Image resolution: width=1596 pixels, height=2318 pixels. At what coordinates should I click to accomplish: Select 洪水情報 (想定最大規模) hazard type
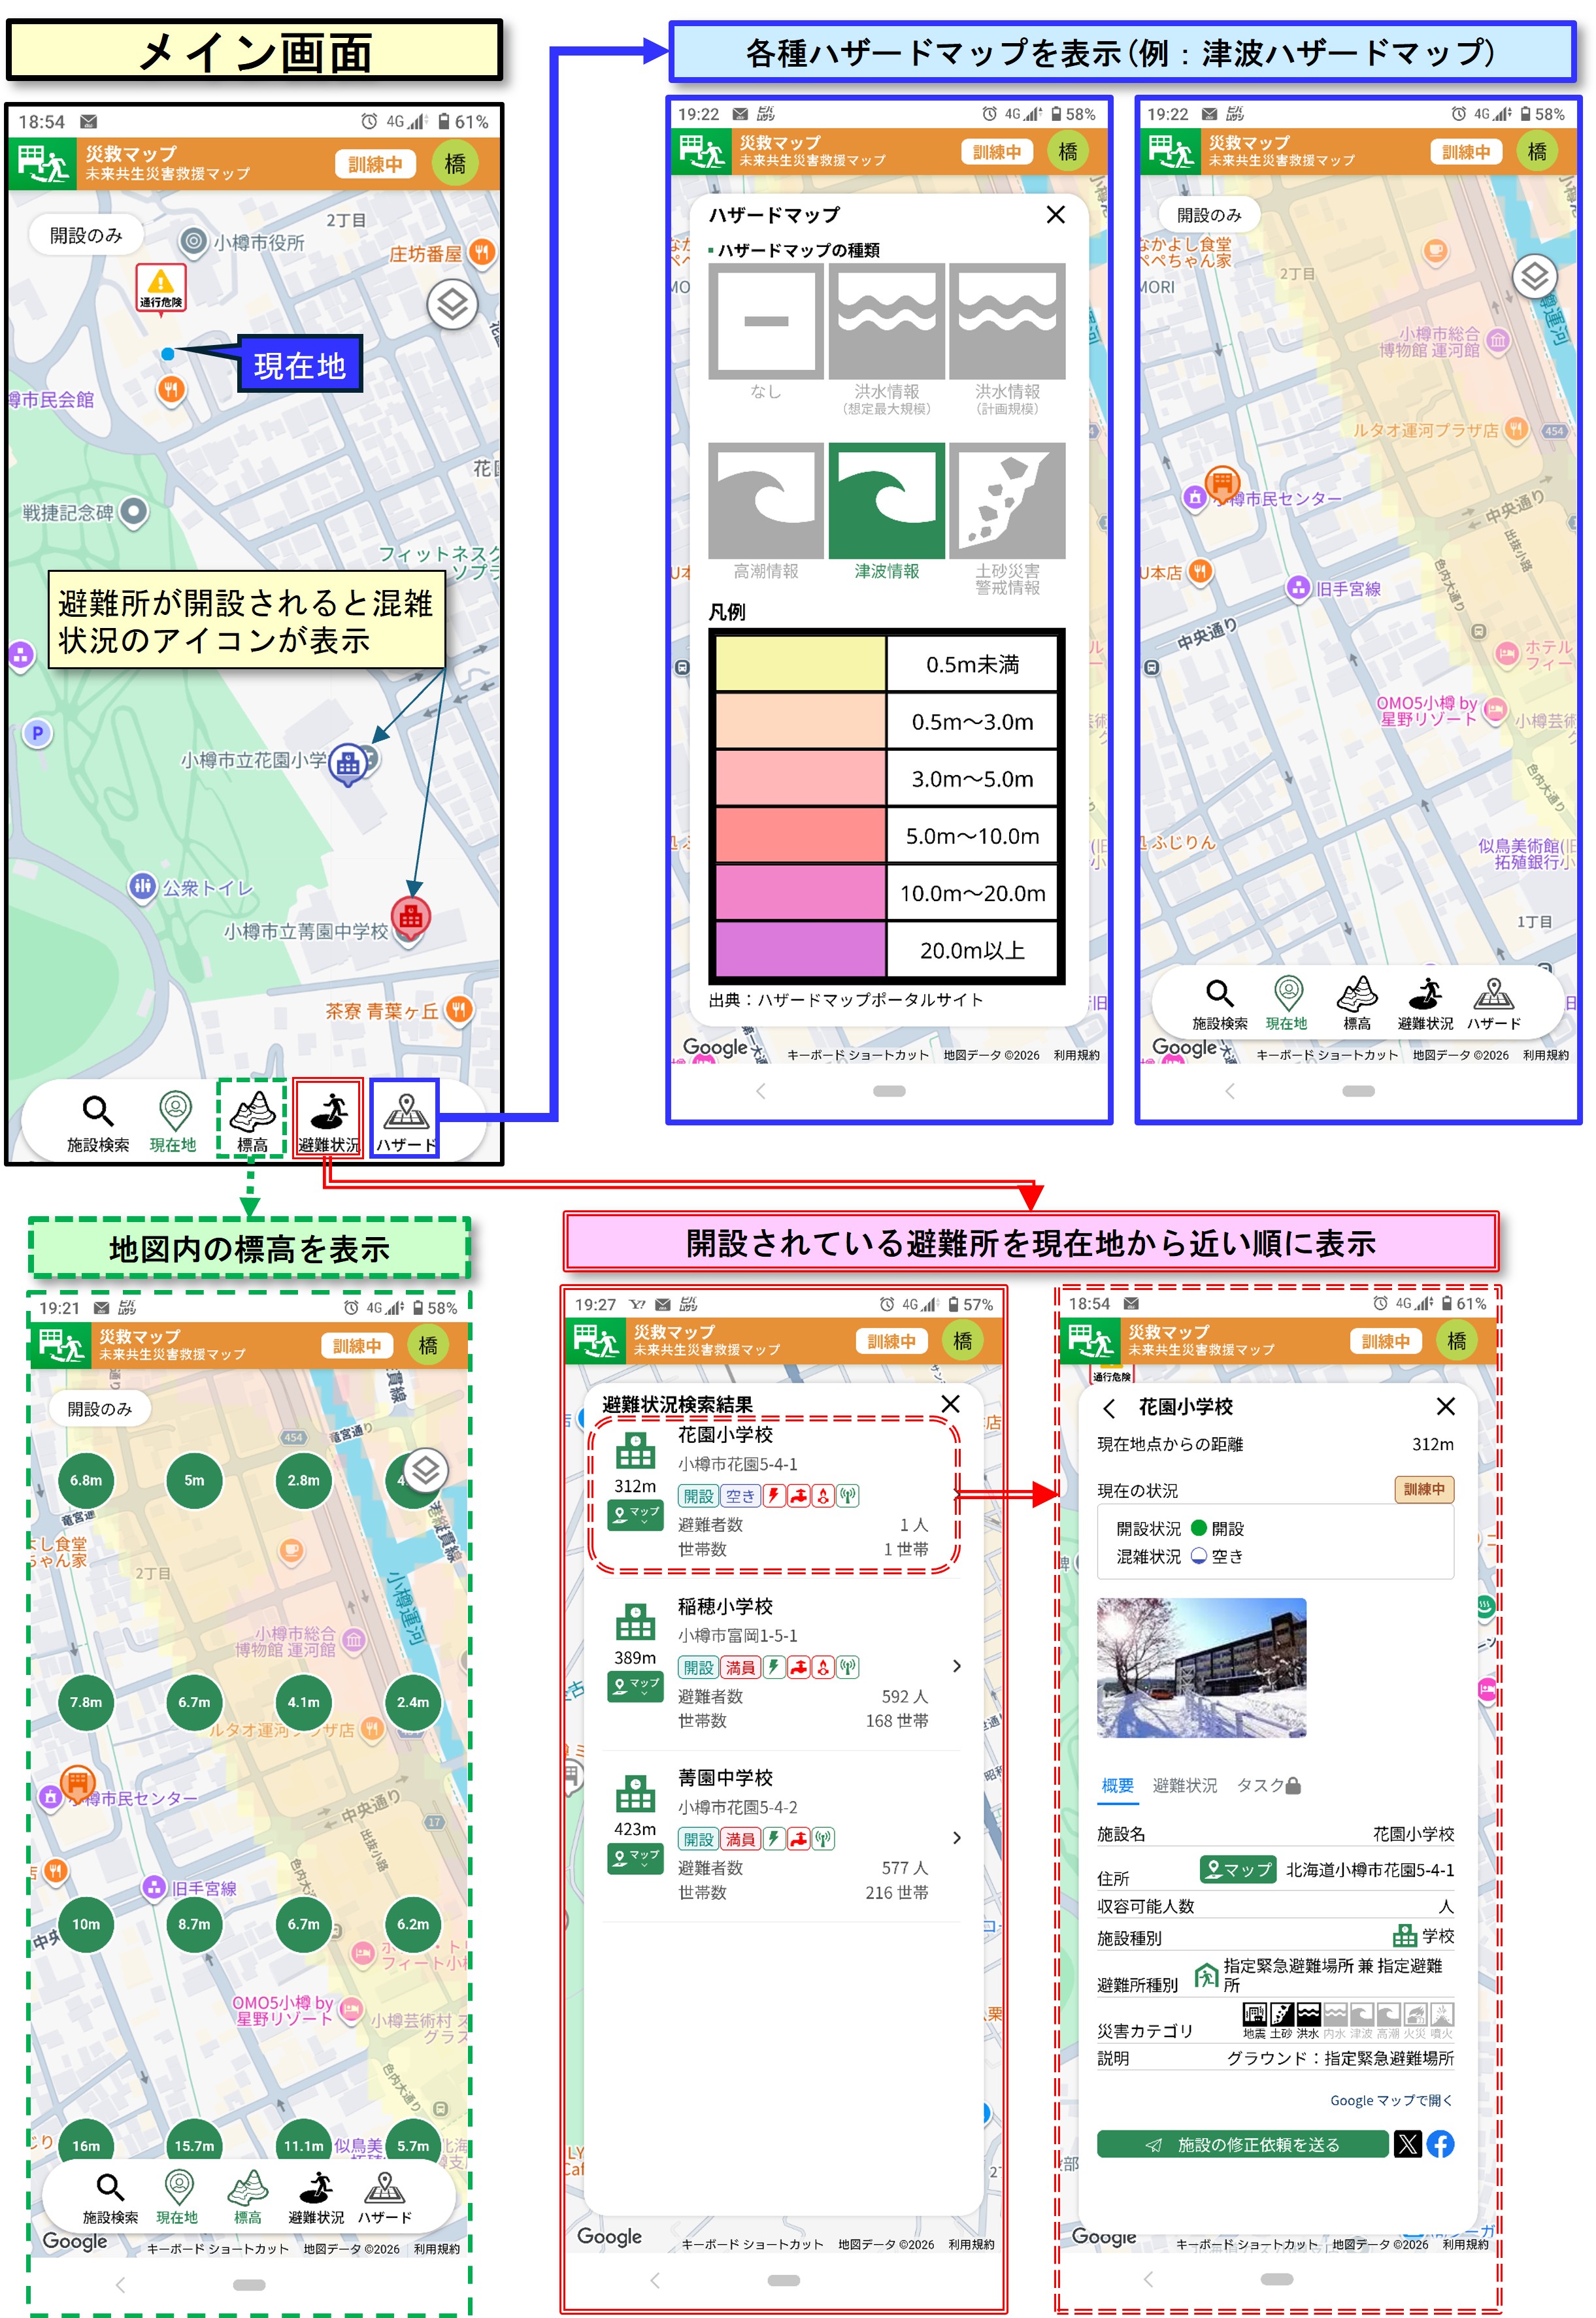pyautogui.click(x=887, y=321)
